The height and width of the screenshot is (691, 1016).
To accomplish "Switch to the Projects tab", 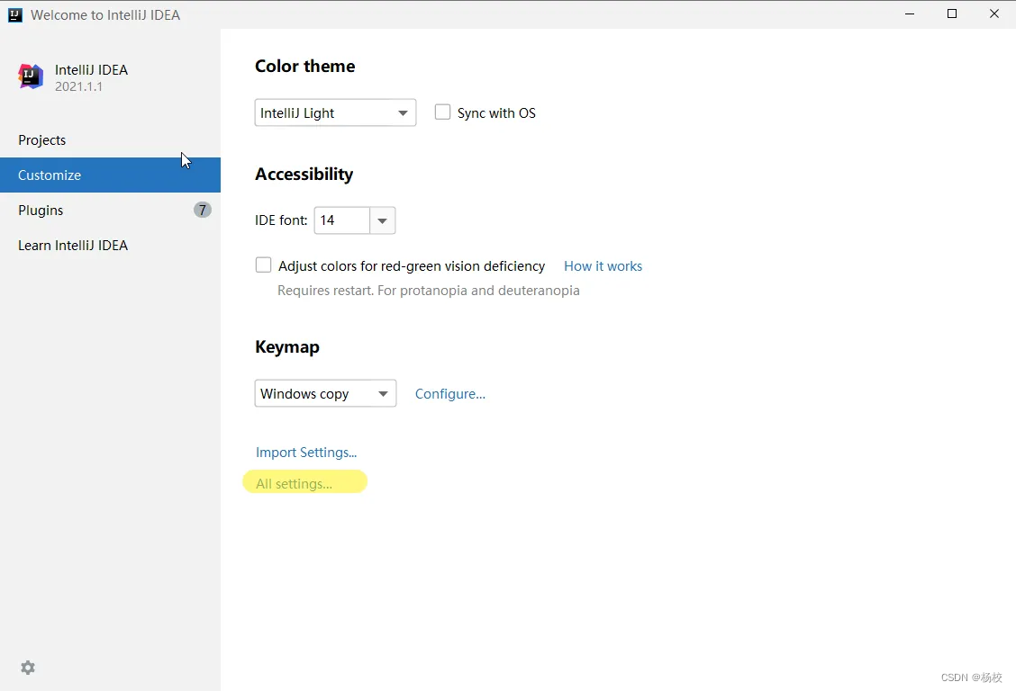I will point(110,139).
